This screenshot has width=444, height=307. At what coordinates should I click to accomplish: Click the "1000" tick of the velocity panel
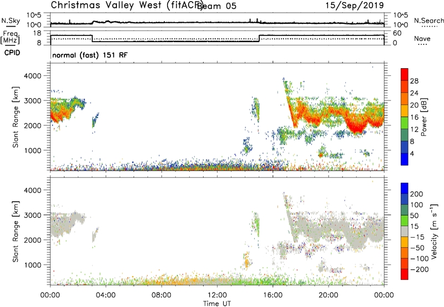32,265
